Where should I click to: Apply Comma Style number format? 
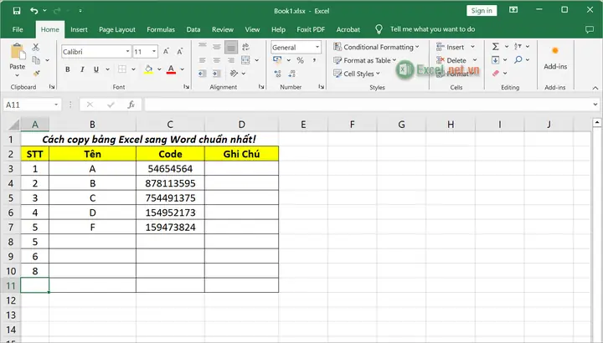(314, 60)
